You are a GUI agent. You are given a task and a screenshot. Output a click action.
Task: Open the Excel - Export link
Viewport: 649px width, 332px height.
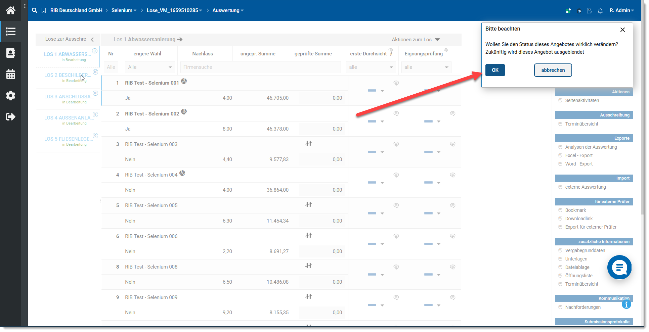click(578, 155)
